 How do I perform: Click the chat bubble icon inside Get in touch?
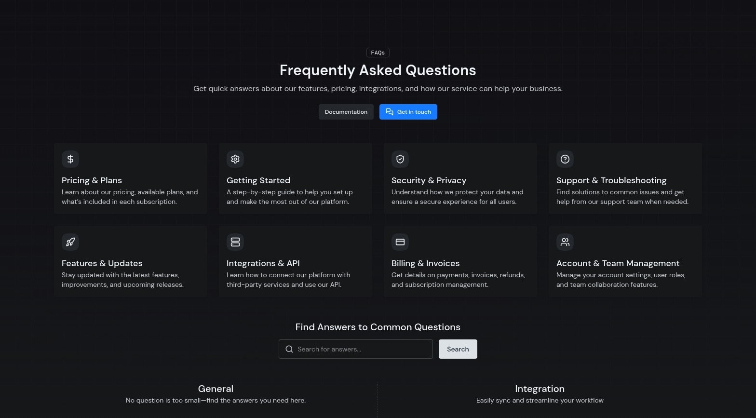(x=390, y=111)
